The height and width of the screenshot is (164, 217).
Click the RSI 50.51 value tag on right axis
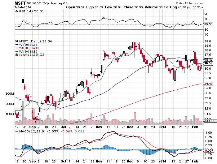208,24
